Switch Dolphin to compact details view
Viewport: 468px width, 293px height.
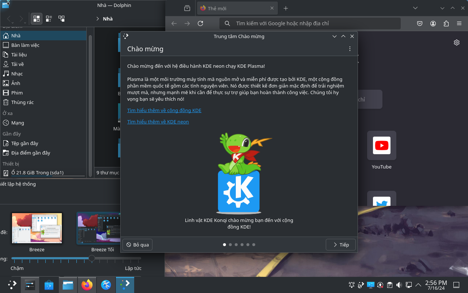click(x=49, y=18)
